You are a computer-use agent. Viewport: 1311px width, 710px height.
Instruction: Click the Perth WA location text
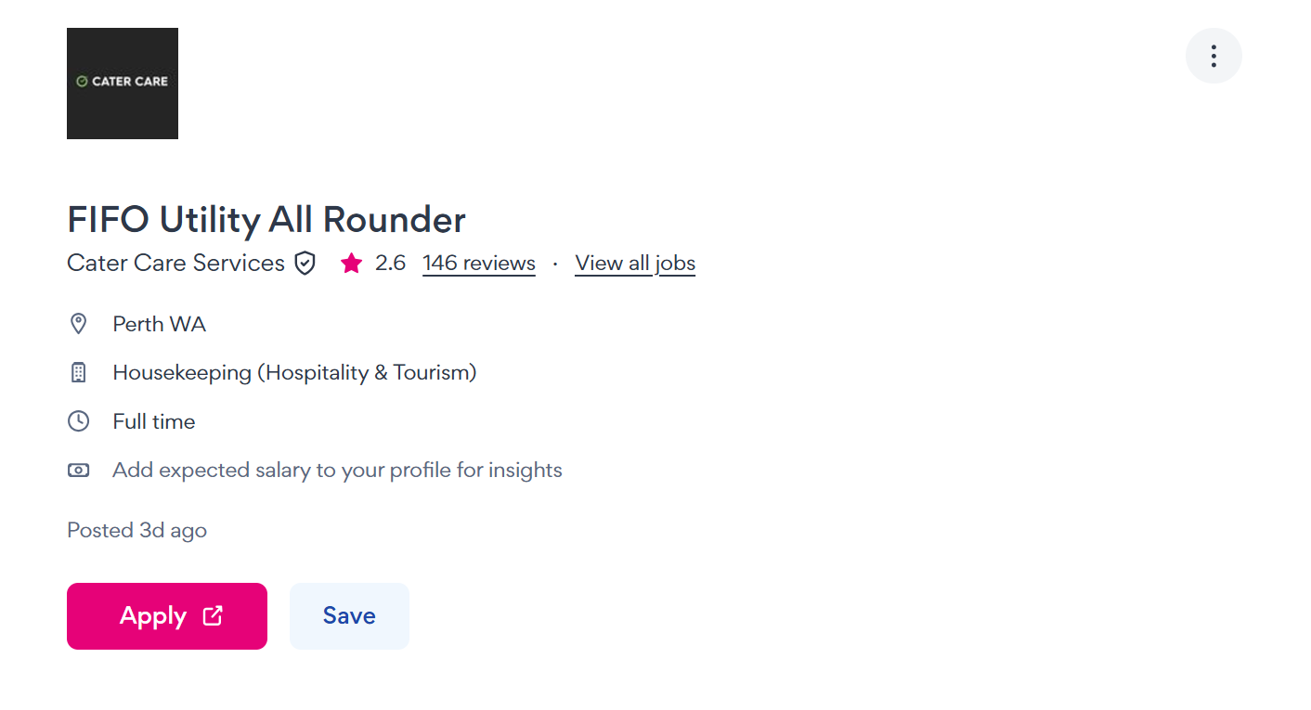(x=159, y=324)
